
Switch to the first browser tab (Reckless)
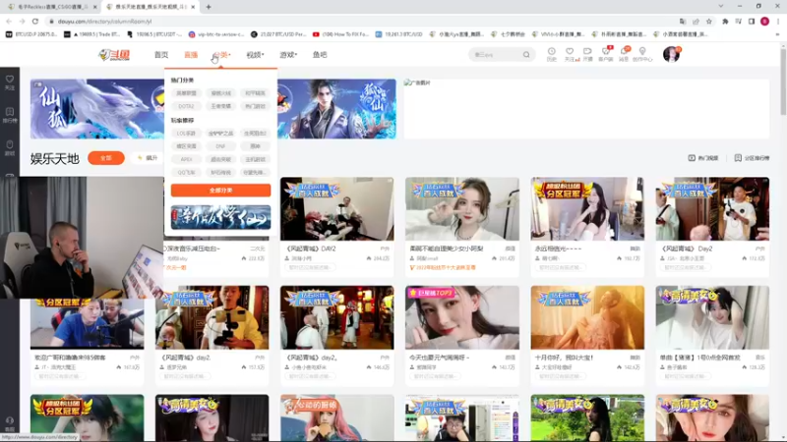[52, 7]
